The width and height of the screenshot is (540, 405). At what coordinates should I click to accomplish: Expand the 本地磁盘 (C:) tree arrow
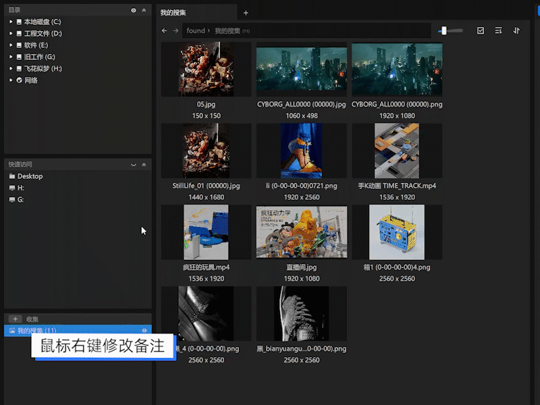(x=11, y=22)
